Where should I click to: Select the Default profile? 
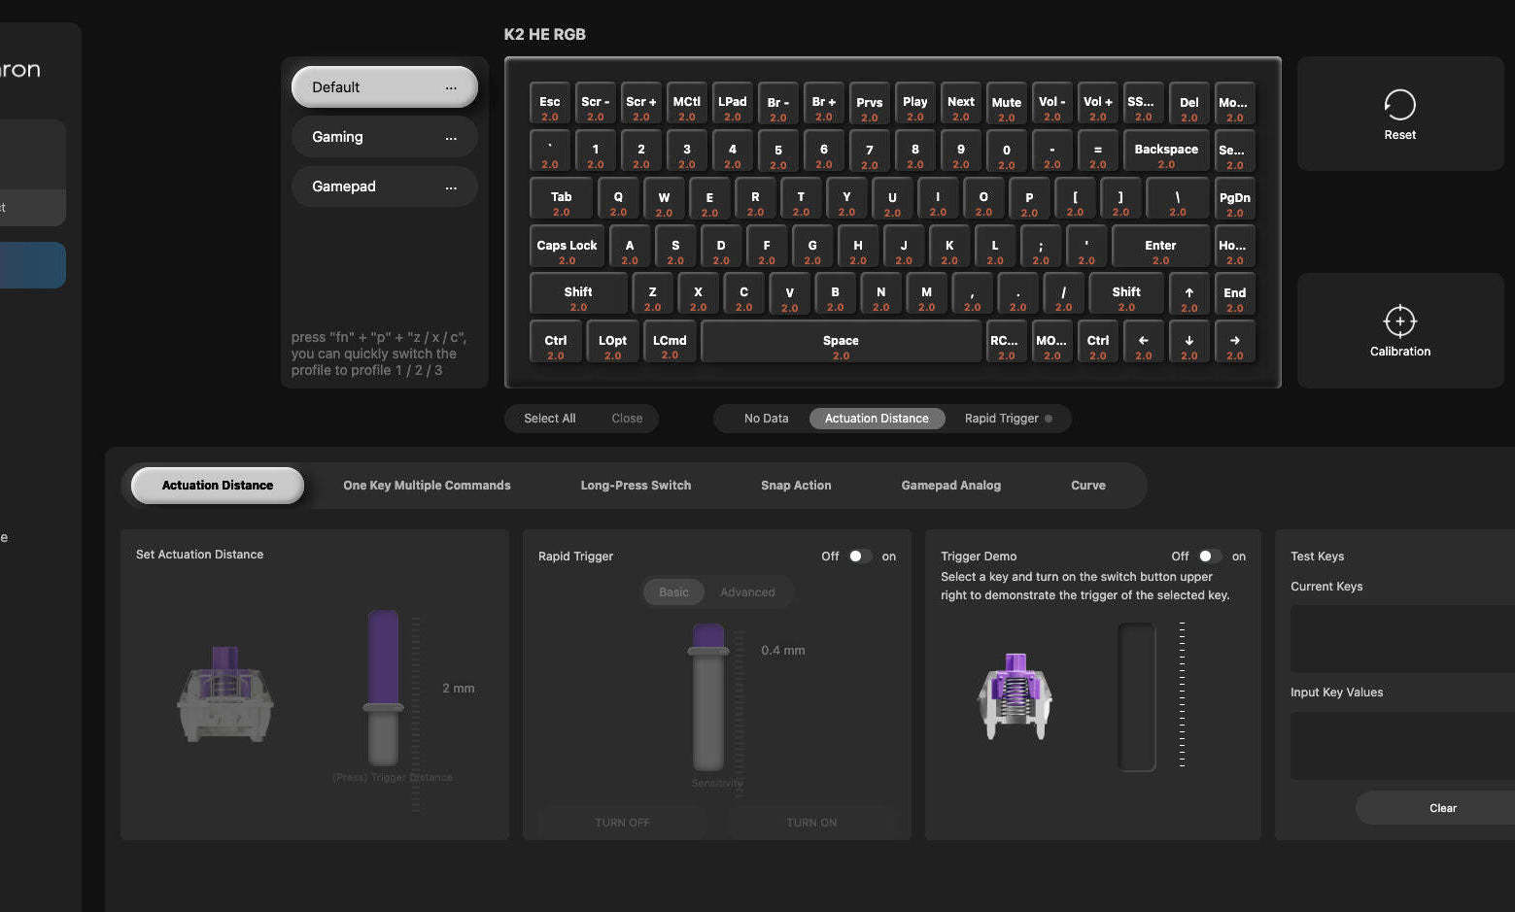pyautogui.click(x=384, y=86)
